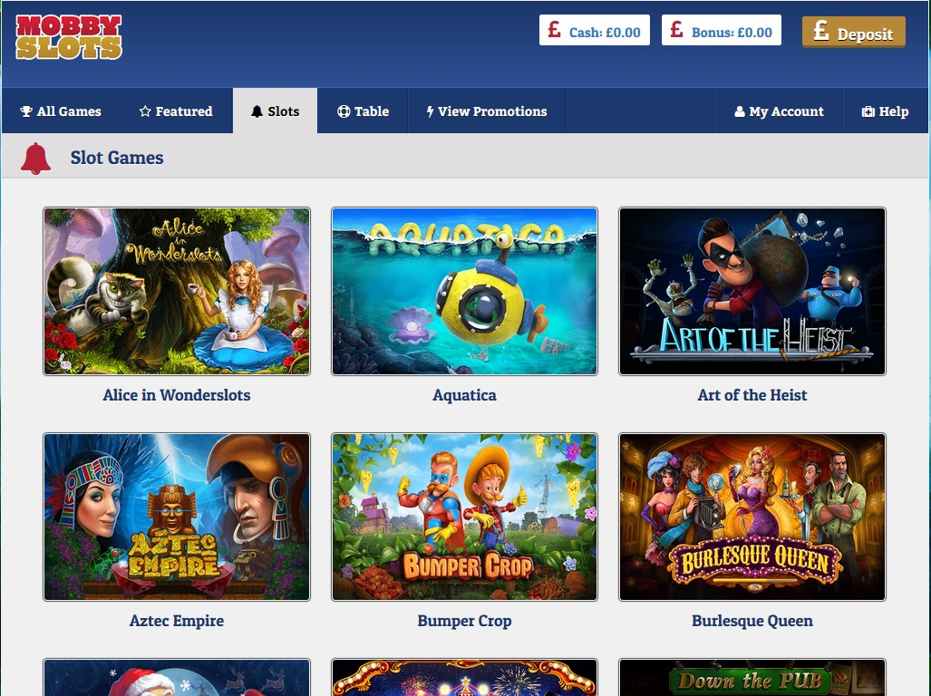Image resolution: width=931 pixels, height=696 pixels.
Task: Click the pound icon beside Bonus balance
Action: pos(676,30)
